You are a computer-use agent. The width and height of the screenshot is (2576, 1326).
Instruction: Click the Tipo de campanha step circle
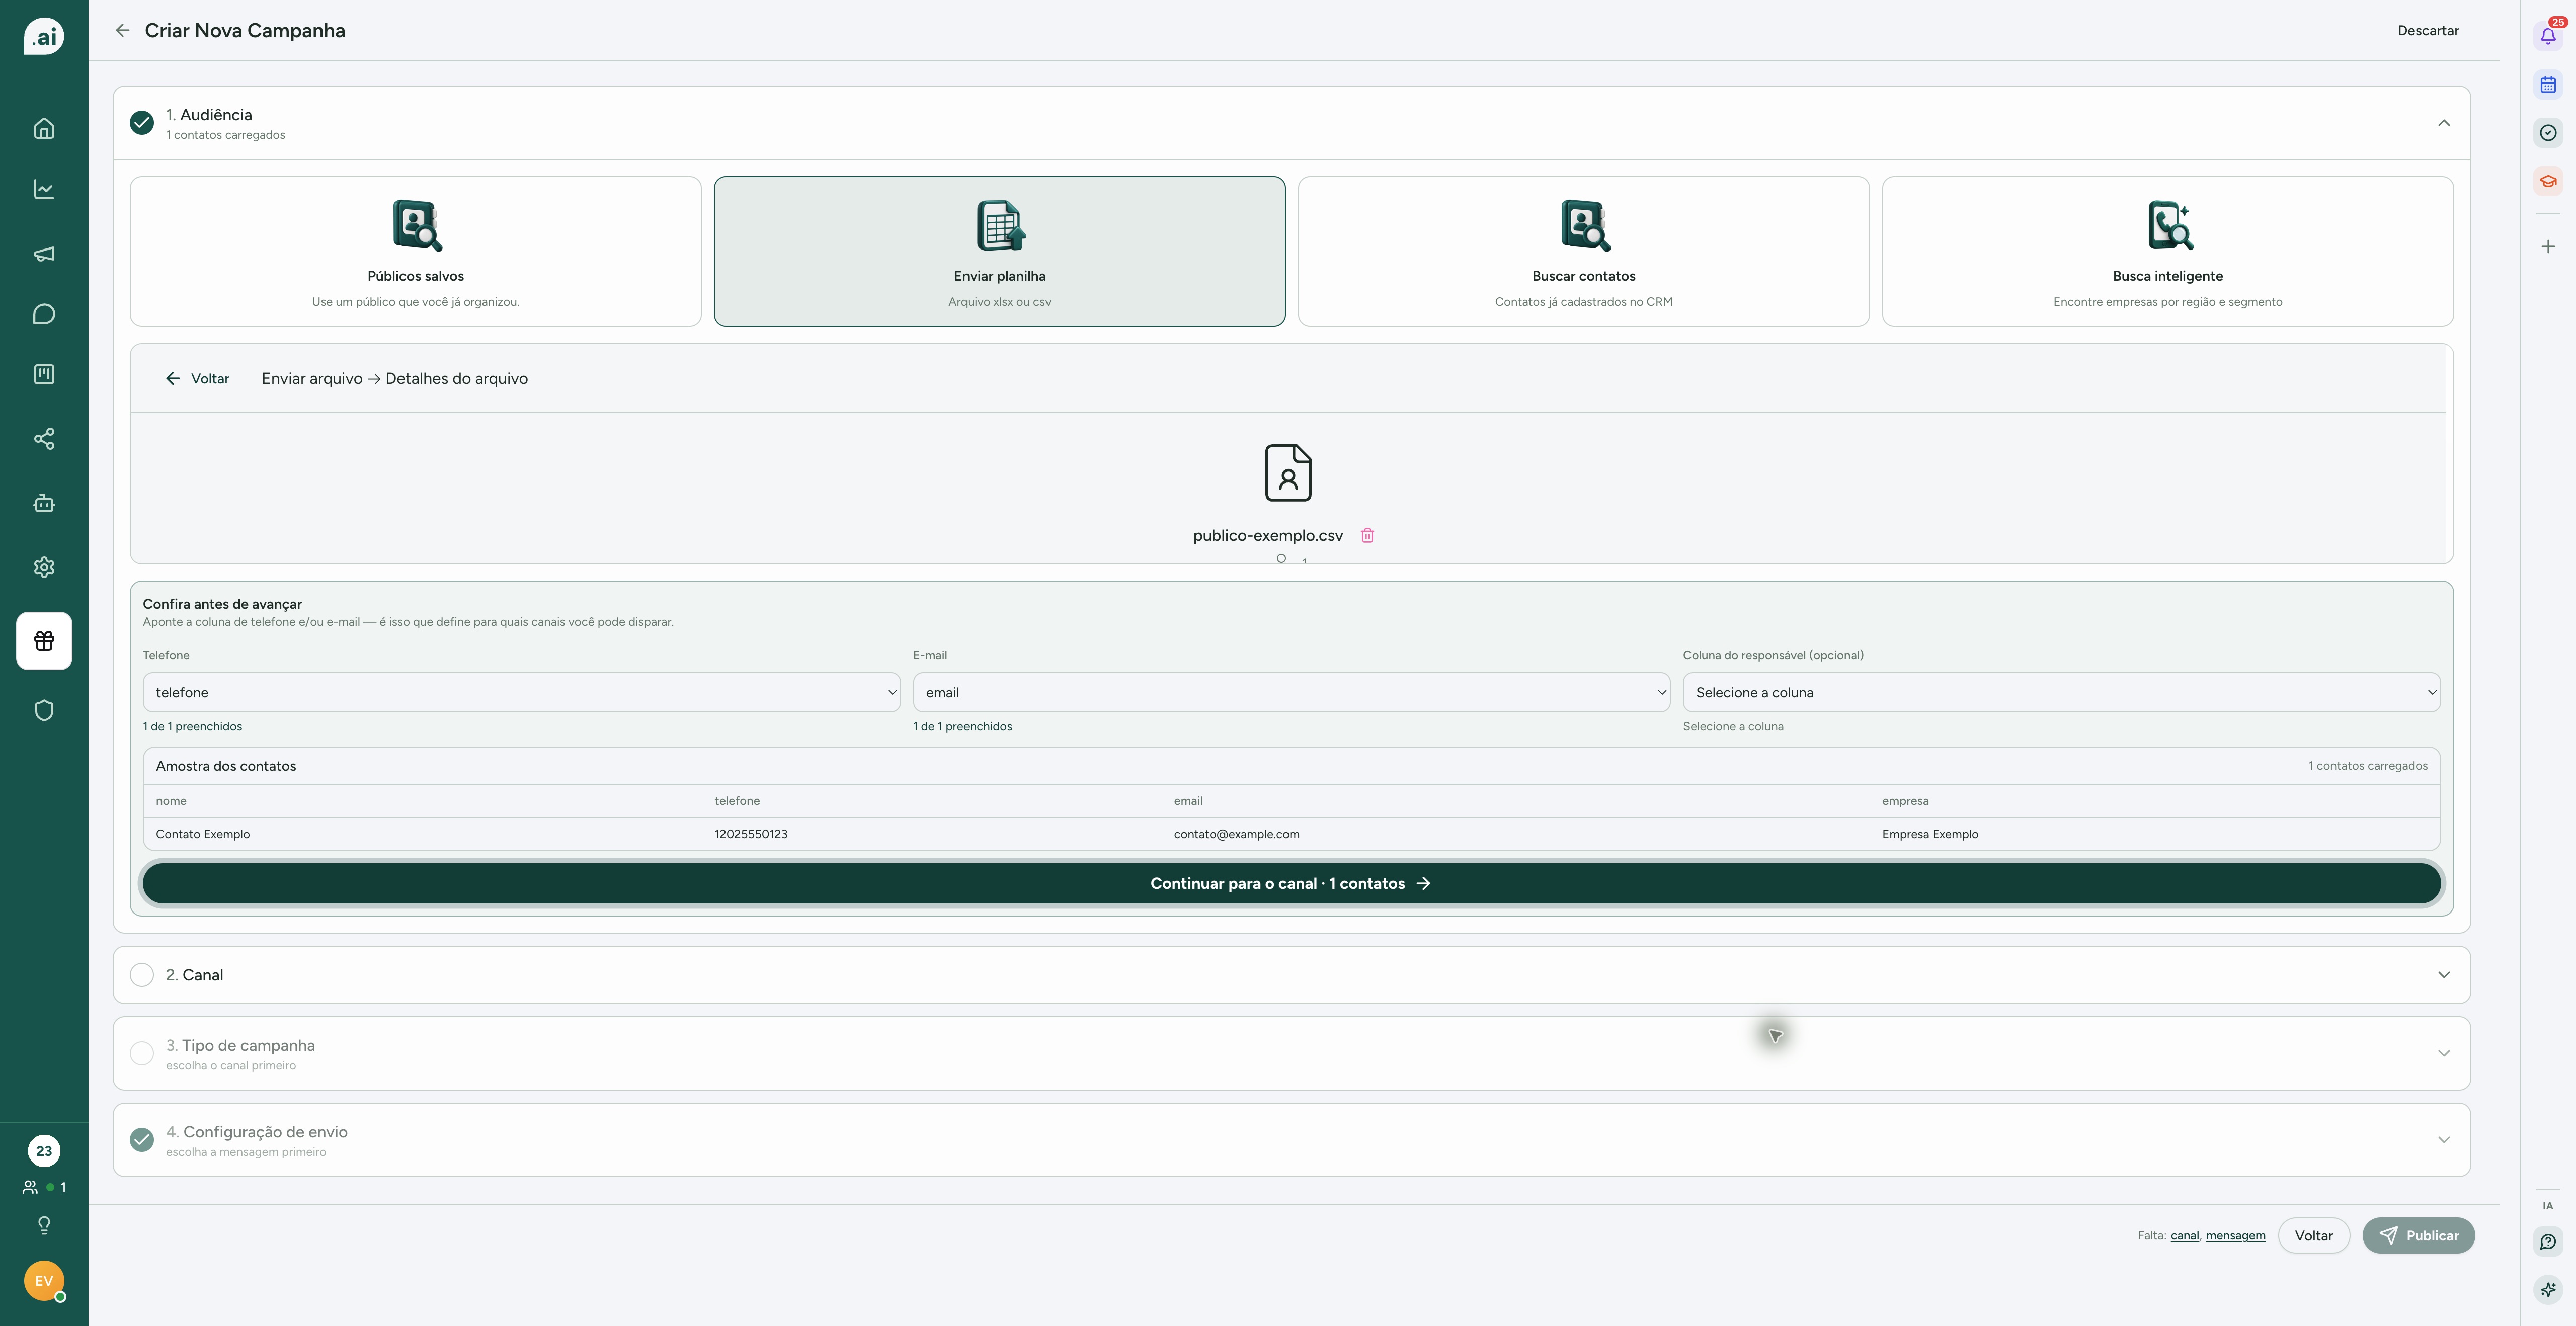click(142, 1053)
